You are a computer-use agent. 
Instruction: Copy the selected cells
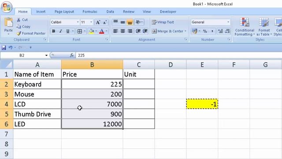[x=23, y=26]
